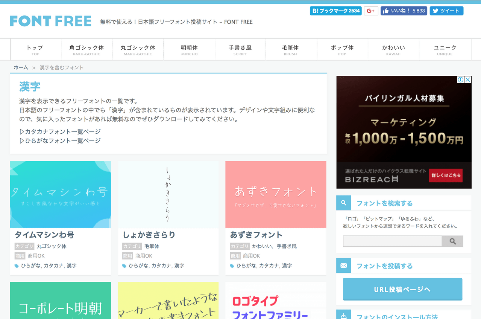This screenshot has width=481, height=319.
Task: Click the tag icon under しょかきさらり
Action: (x=124, y=266)
